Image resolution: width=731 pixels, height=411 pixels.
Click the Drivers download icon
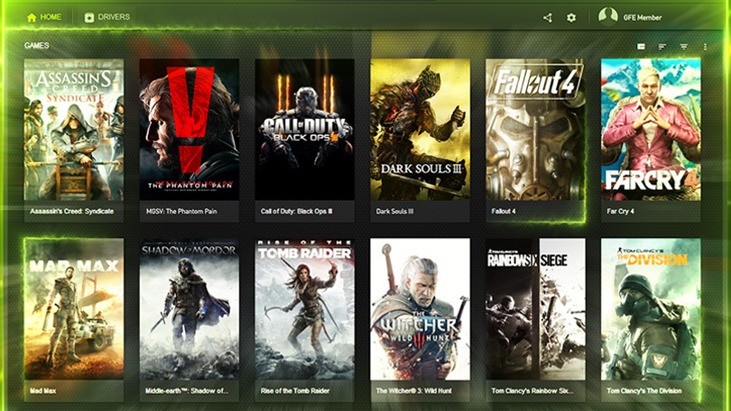point(88,17)
